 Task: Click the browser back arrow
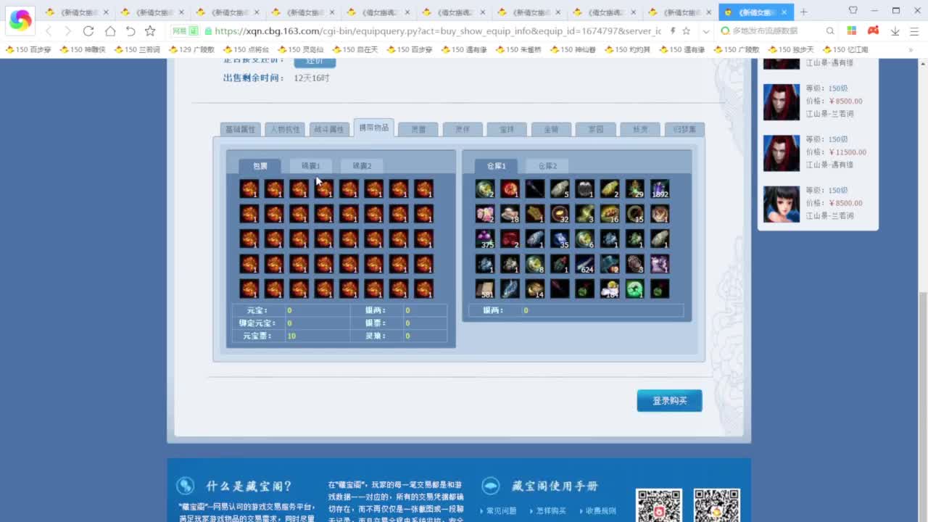[49, 31]
